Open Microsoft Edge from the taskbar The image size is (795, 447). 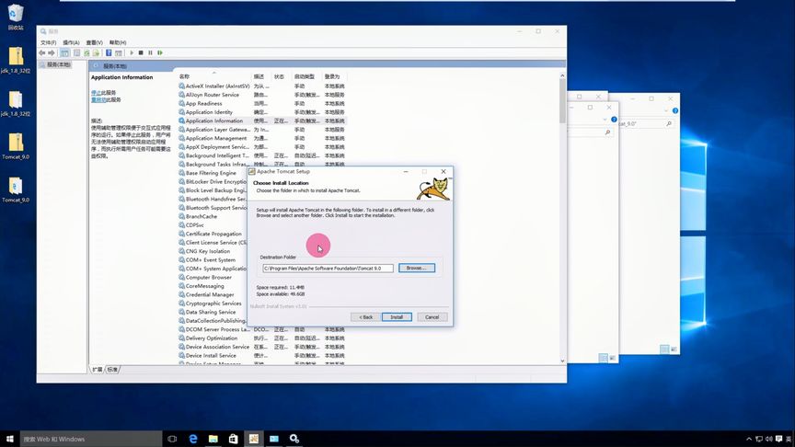click(193, 439)
